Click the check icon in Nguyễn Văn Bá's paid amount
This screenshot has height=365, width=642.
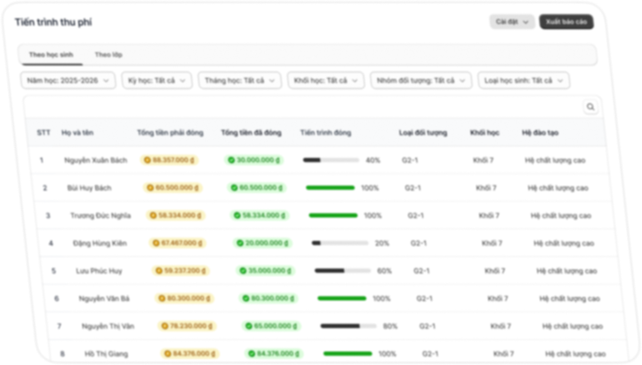coord(246,299)
